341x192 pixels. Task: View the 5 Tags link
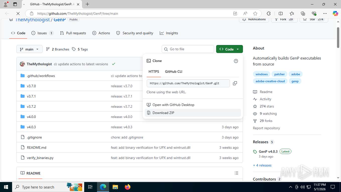[80, 49]
